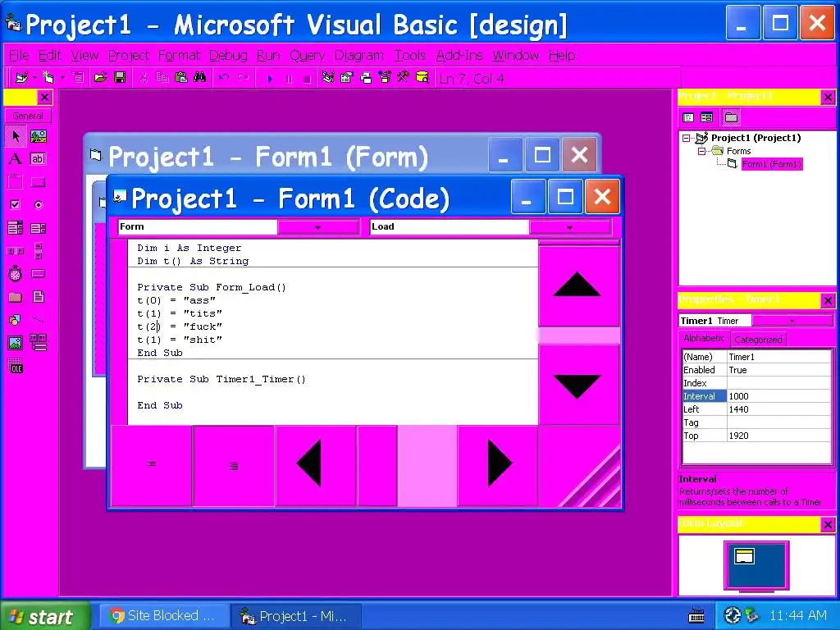The image size is (840, 630).
Task: Select the ComboBox control tool
Action: click(16, 228)
